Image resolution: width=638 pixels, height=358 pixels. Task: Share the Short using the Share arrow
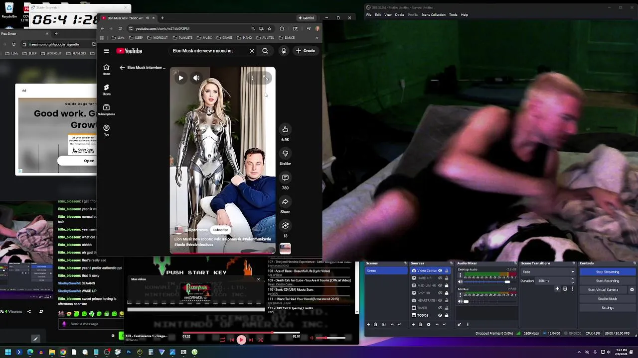tap(285, 201)
